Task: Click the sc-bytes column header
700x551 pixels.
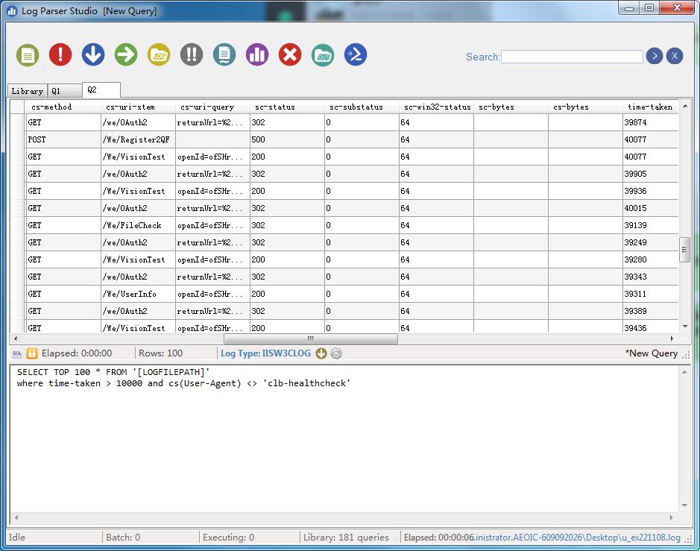Action: pos(511,107)
